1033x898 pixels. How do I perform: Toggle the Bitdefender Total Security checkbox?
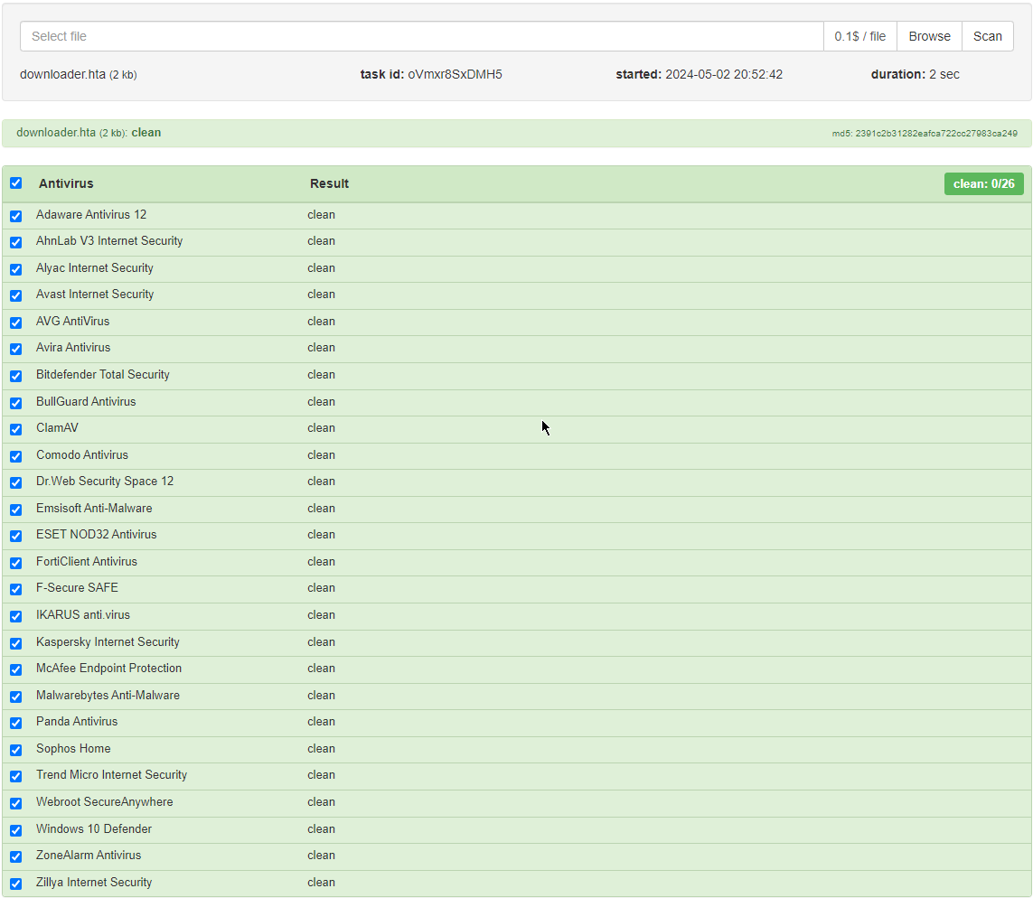[x=15, y=376]
